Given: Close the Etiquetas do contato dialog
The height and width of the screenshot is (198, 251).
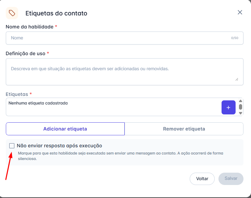Looking at the screenshot, I should (240, 12).
